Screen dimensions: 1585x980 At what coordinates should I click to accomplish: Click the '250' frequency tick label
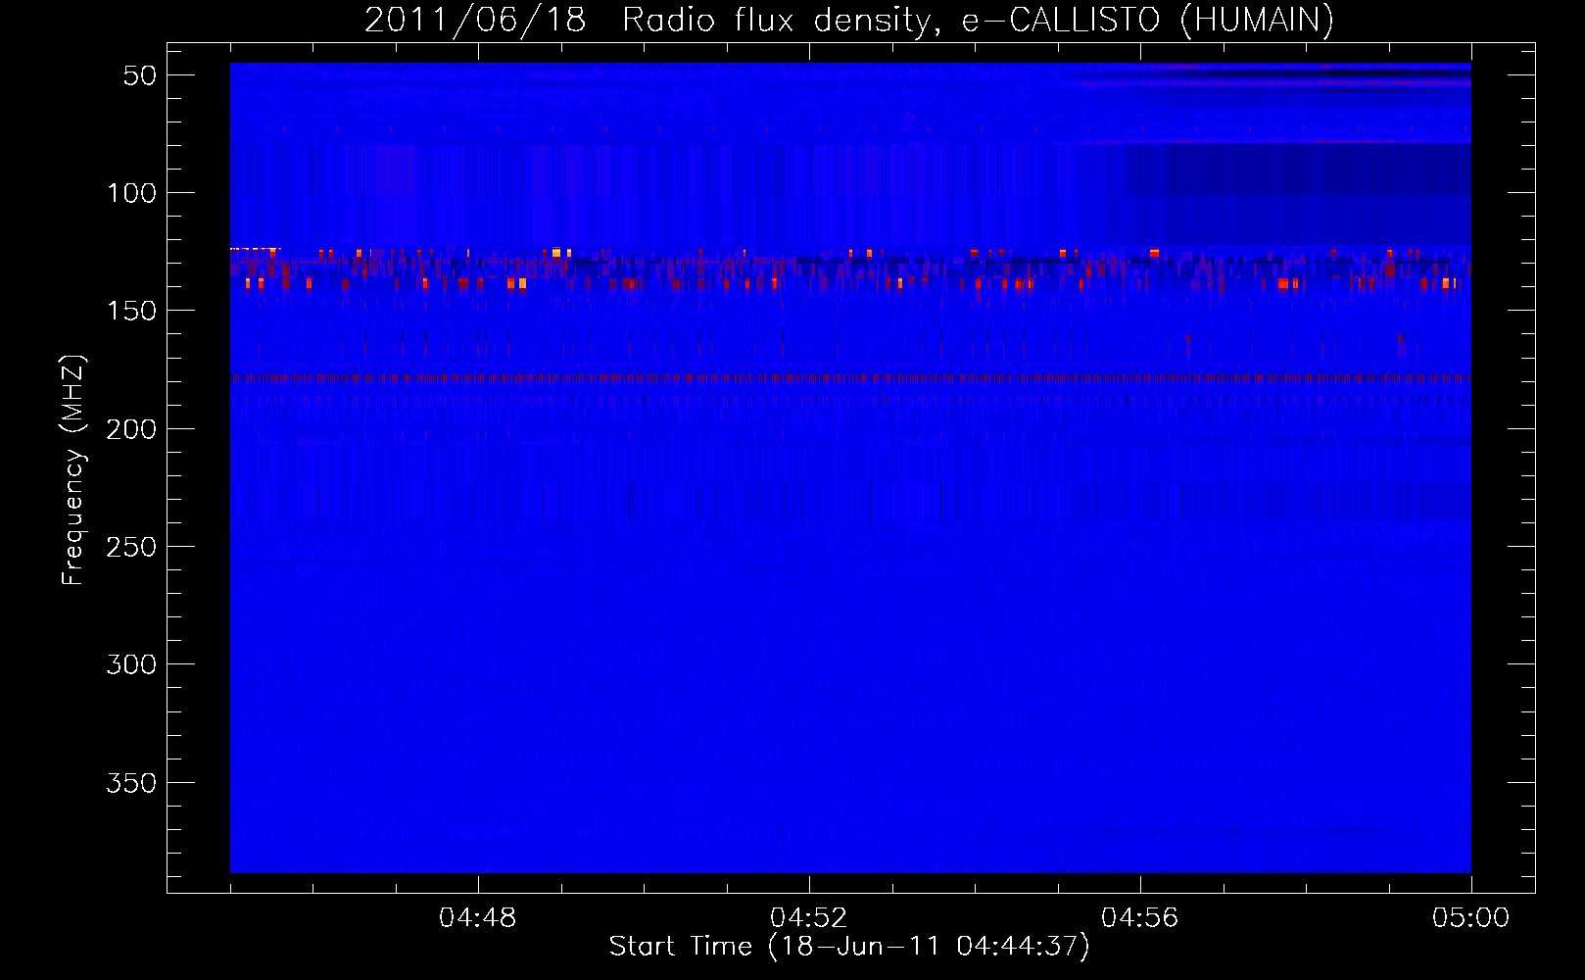pos(131,547)
